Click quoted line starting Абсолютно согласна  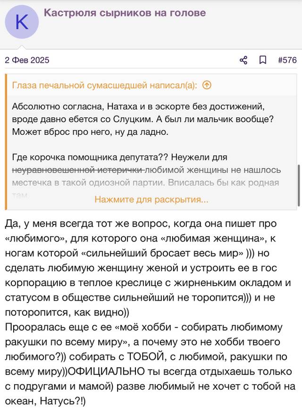[138, 107]
